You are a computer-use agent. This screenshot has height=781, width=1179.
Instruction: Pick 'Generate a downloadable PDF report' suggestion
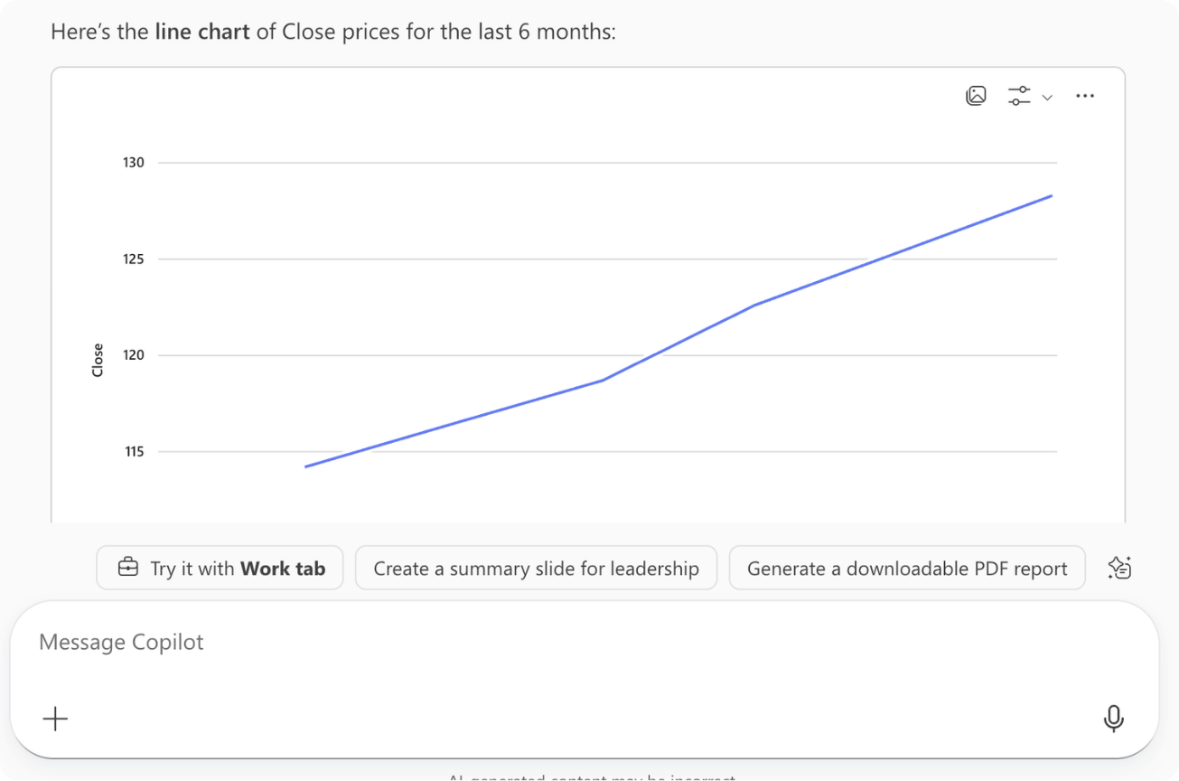tap(906, 568)
